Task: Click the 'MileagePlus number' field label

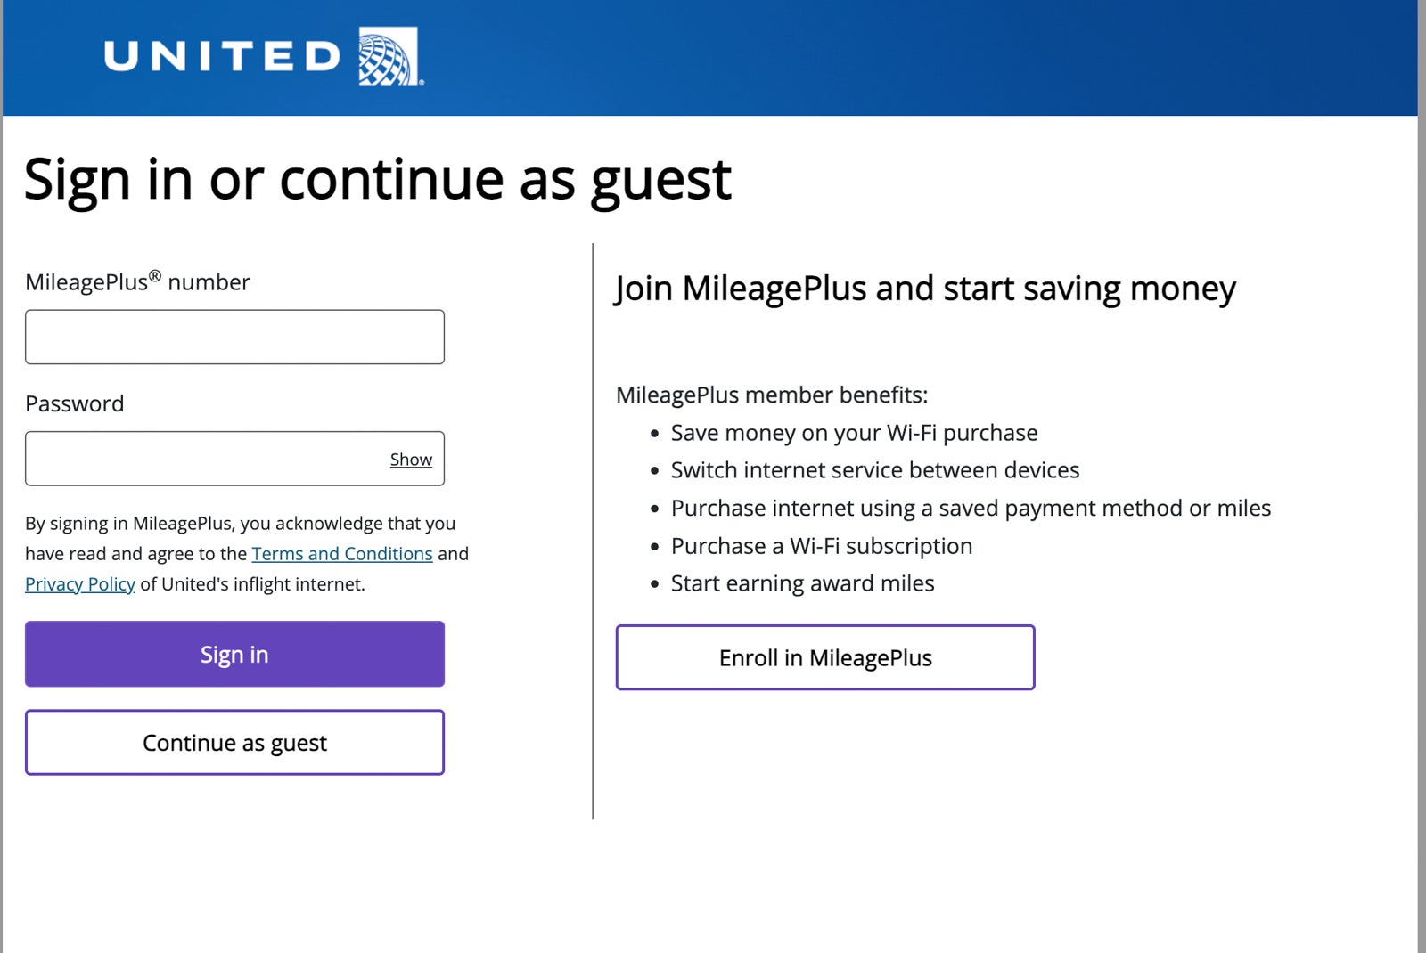Action: (x=137, y=282)
